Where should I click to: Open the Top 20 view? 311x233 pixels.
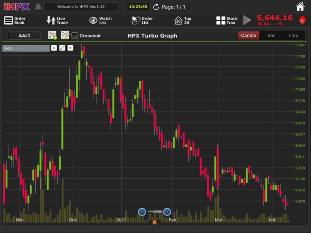(x=183, y=20)
